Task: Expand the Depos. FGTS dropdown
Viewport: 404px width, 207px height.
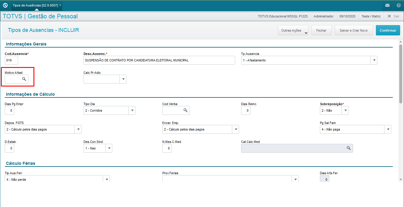Action: (x=78, y=129)
